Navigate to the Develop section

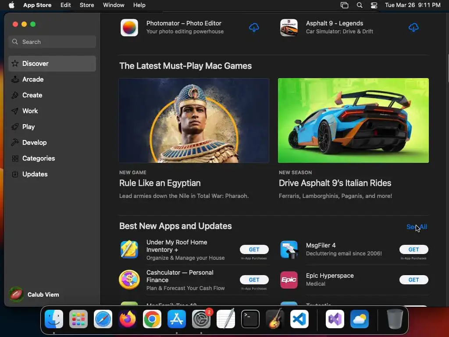[52, 143]
